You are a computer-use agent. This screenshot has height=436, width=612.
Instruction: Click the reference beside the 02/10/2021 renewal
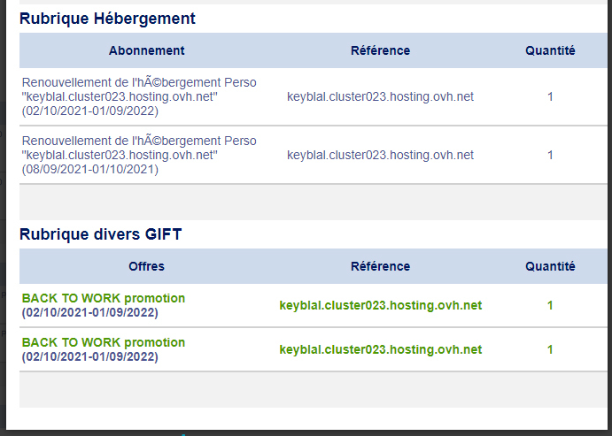click(x=380, y=96)
